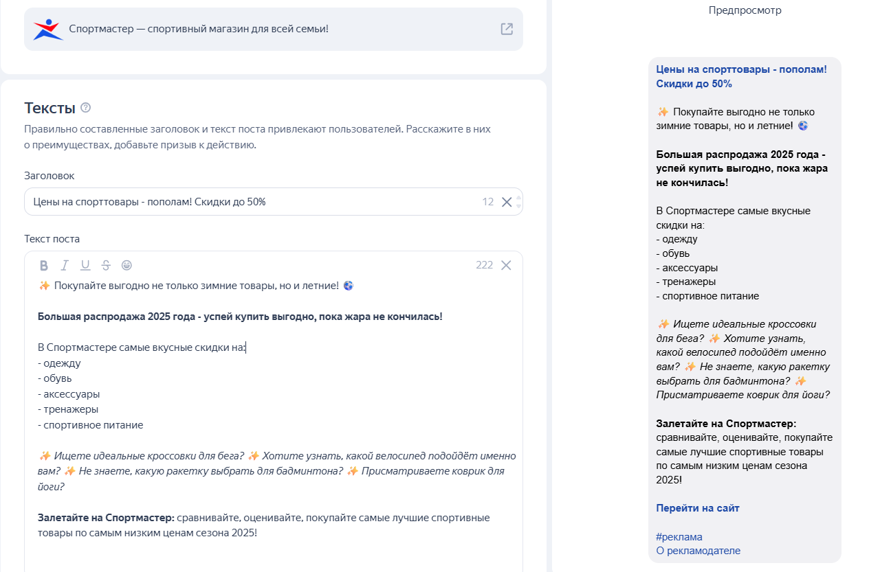Click editor line 'Покупайте выгодно не только зимние товары'
This screenshot has height=572, width=880.
(196, 286)
